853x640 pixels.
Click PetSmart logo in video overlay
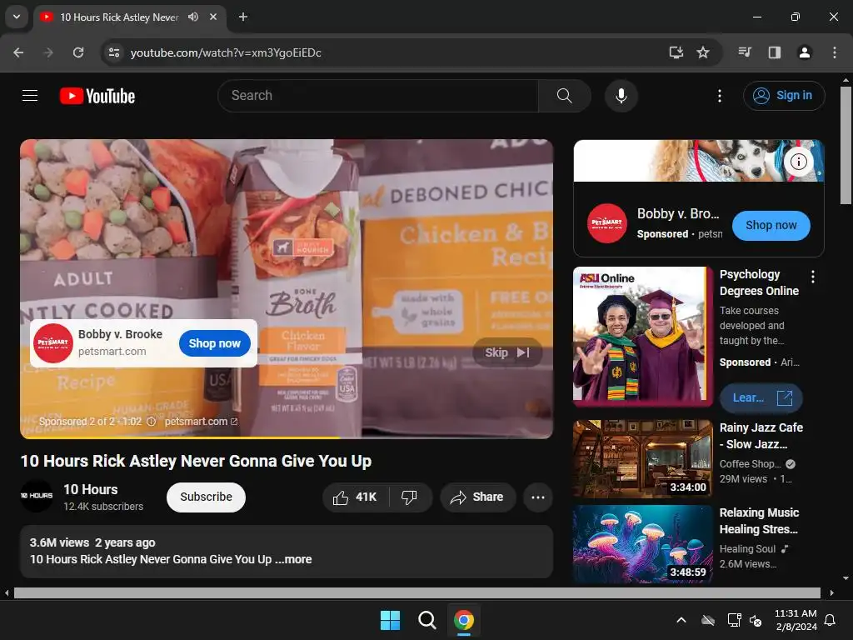52,343
